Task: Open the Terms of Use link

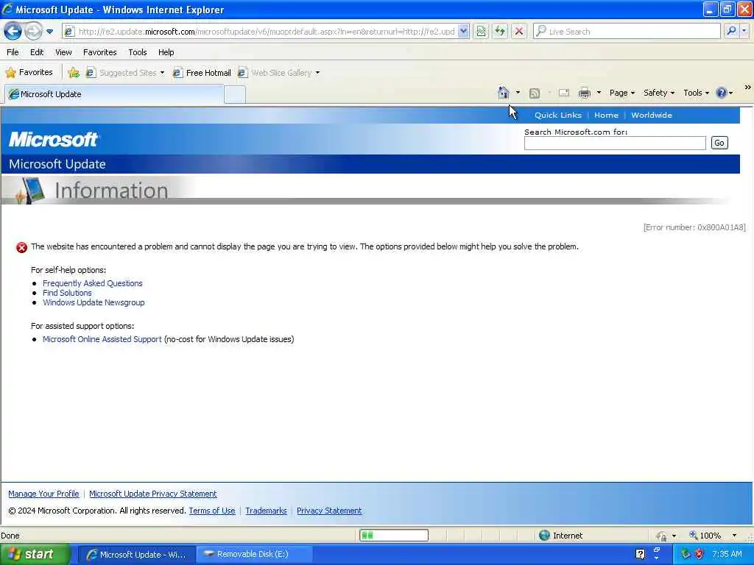Action: pos(212,511)
